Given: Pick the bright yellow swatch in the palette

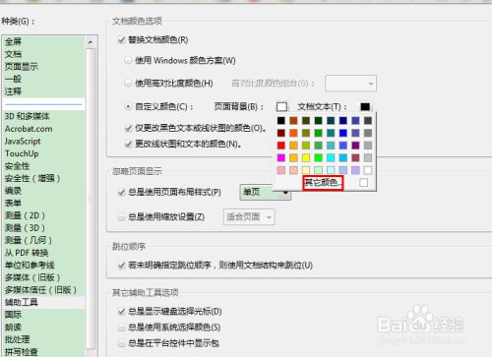Looking at the screenshot, I should pyautogui.click(x=306, y=157).
